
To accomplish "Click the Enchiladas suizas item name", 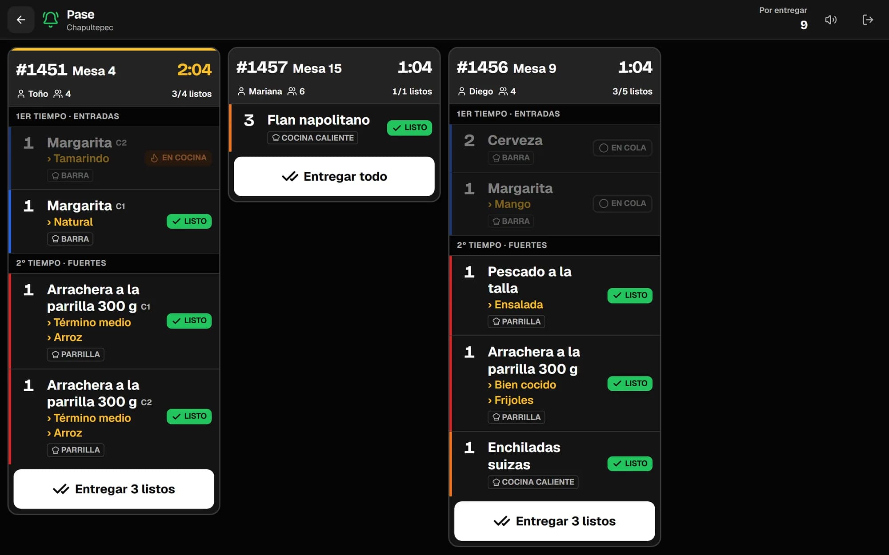I will point(524,456).
